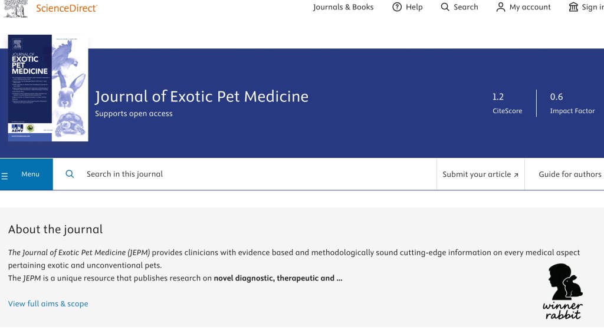604x333 pixels.
Task: Click Supports open access text
Action: click(134, 114)
